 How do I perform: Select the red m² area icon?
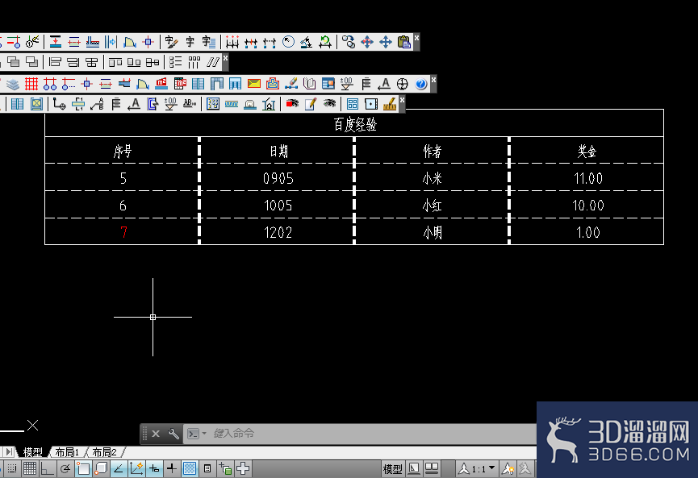point(161,84)
